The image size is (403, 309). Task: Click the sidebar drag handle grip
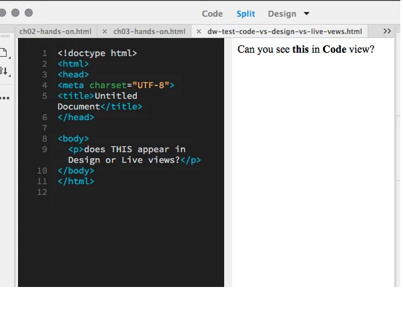click(5, 36)
